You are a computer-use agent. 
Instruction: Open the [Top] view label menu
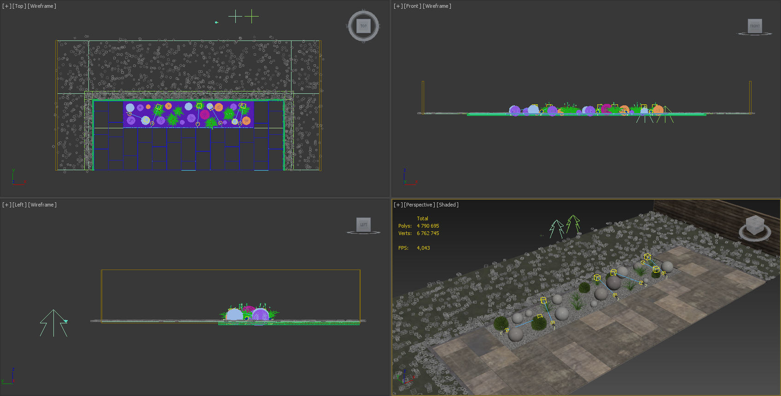[x=19, y=6]
